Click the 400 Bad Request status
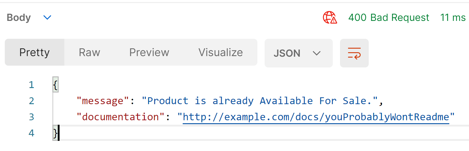The width and height of the screenshot is (469, 151). 388,18
